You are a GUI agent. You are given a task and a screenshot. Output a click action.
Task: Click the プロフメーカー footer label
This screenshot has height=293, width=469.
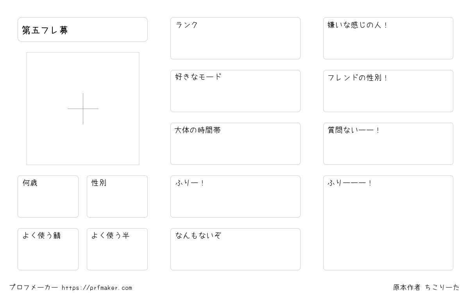tap(34, 288)
